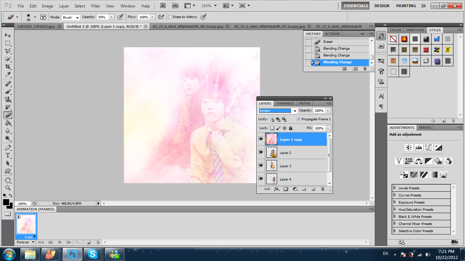This screenshot has width=465, height=261.
Task: Hide Layer 2 using its eye icon
Action: click(x=261, y=152)
